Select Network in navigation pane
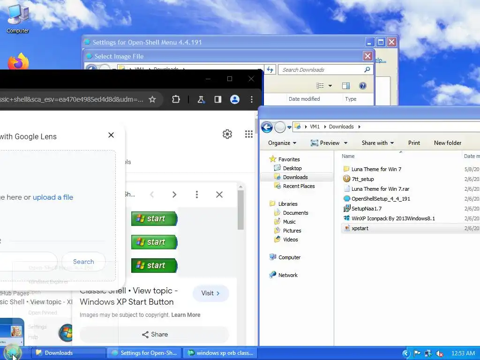 click(288, 275)
